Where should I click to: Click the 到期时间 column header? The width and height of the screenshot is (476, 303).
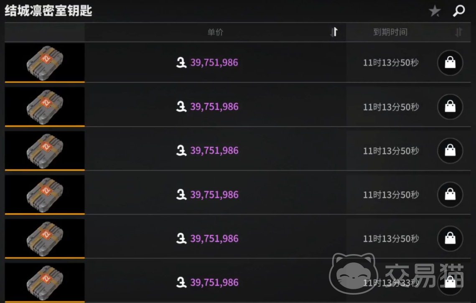click(x=390, y=32)
